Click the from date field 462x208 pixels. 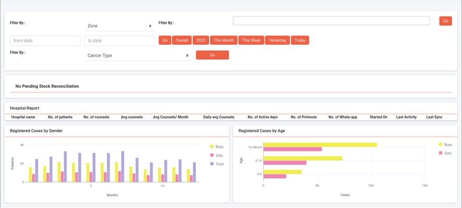45,41
